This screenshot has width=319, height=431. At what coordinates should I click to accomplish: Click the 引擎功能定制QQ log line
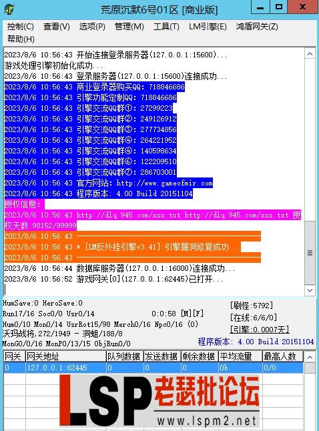coord(91,97)
